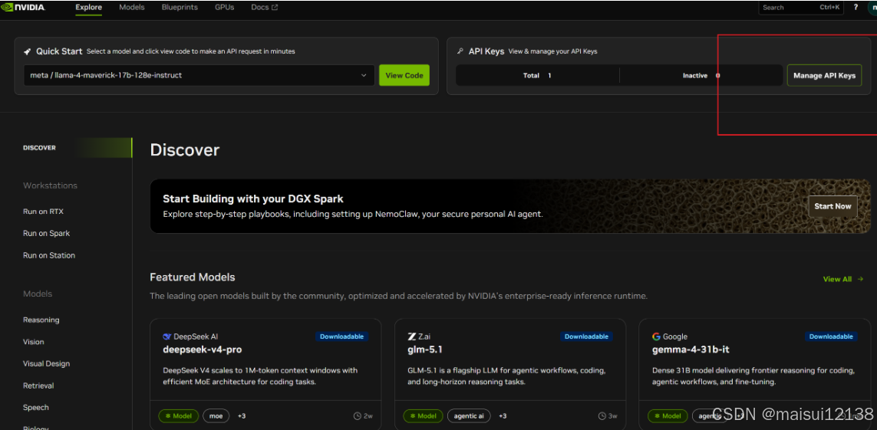The image size is (877, 430).
Task: Click the agentic ai tag on glm-5.1
Action: [469, 416]
